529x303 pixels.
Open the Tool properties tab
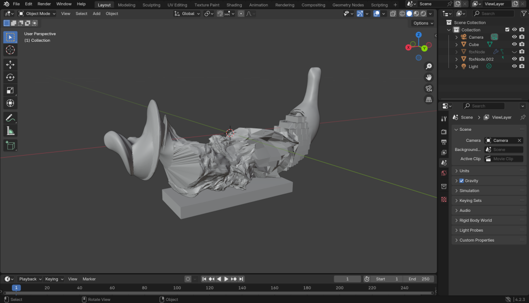point(444,119)
